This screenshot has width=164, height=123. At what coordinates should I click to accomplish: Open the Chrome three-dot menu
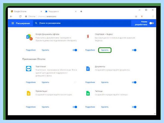pyautogui.click(x=153, y=16)
